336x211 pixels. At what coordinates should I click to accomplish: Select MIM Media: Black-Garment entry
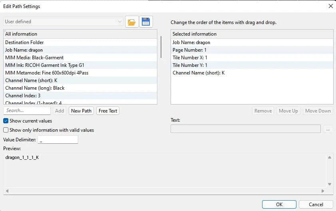pyautogui.click(x=34, y=58)
